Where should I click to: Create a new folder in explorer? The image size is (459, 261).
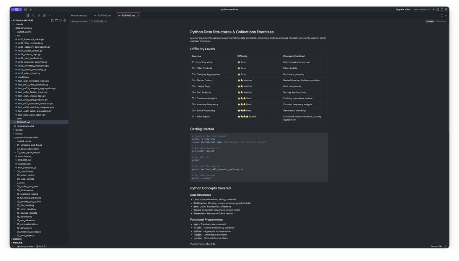click(57, 20)
